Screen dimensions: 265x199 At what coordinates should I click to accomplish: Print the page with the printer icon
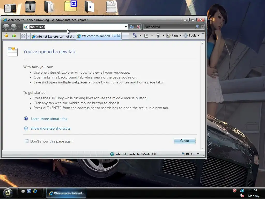pyautogui.click(x=158, y=35)
